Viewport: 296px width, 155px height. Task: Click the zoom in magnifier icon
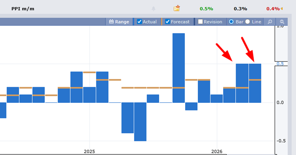270,22
